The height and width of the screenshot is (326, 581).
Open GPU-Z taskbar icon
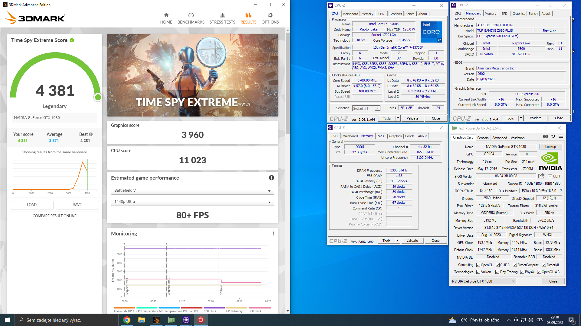pyautogui.click(x=171, y=320)
